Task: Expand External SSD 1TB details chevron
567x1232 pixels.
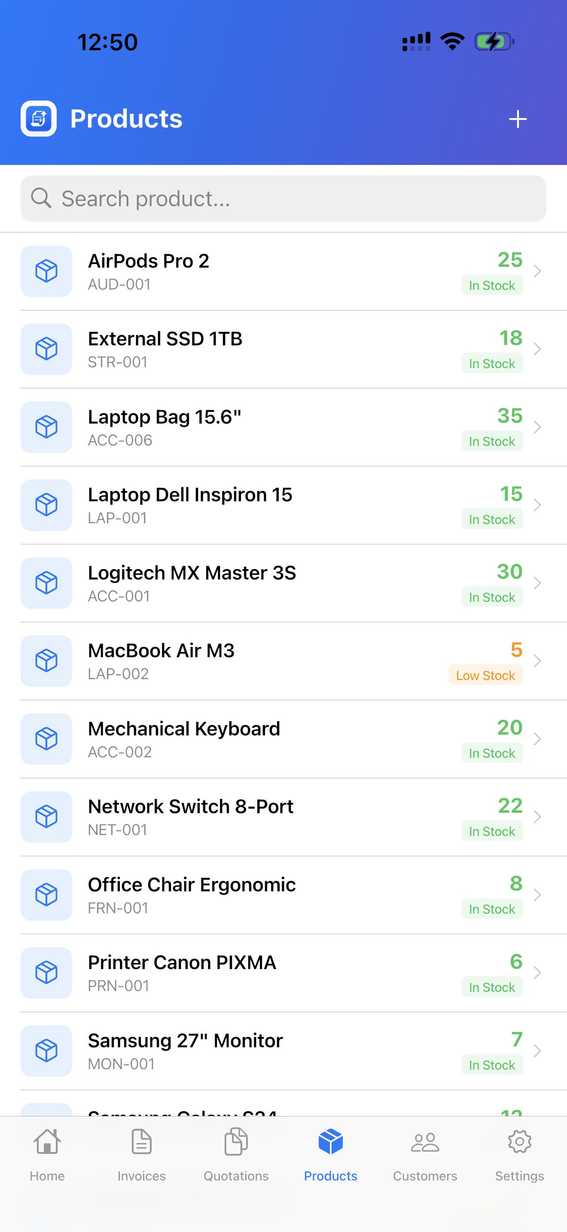Action: tap(537, 349)
